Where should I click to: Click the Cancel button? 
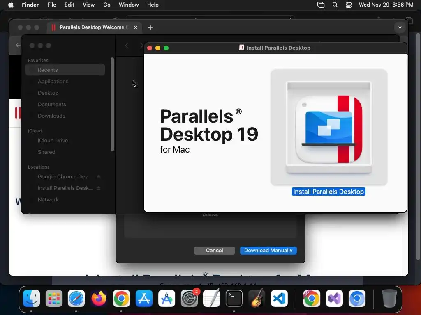tap(215, 251)
